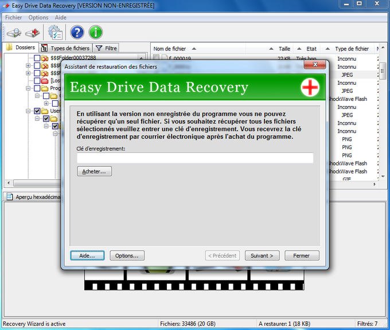Screen dimensions: 390x330
Task: Click the app icon in the title bar
Action: [x=6, y=6]
